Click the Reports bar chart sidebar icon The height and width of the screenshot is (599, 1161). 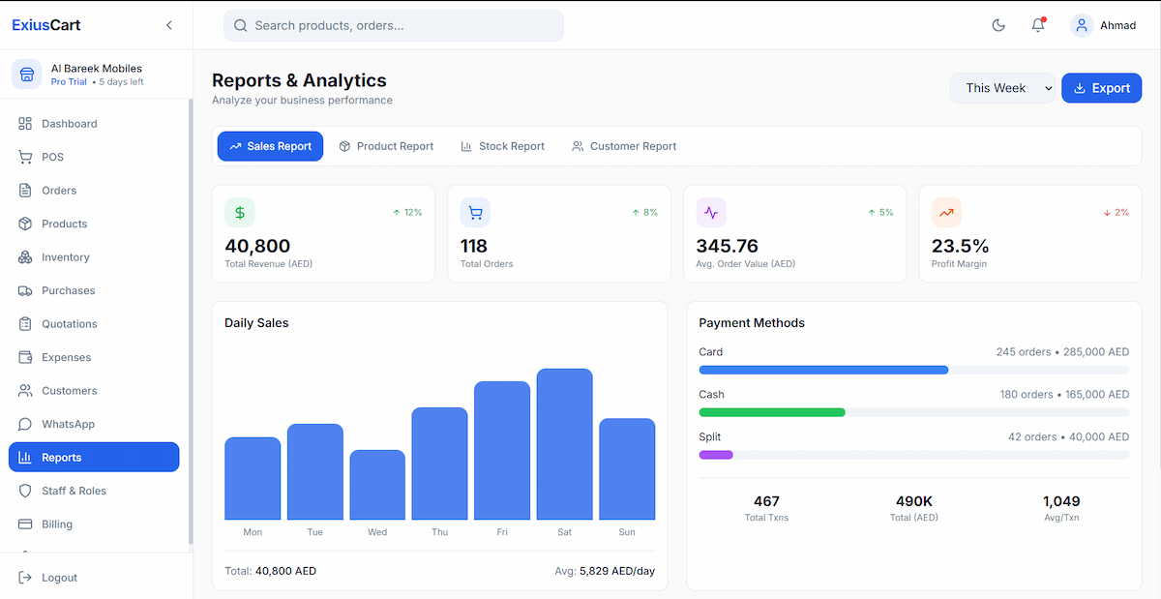pyautogui.click(x=25, y=458)
